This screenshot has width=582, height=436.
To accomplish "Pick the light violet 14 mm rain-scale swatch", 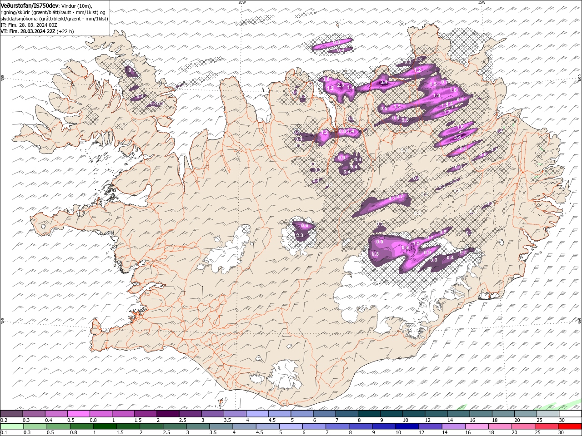I will click(x=454, y=426).
